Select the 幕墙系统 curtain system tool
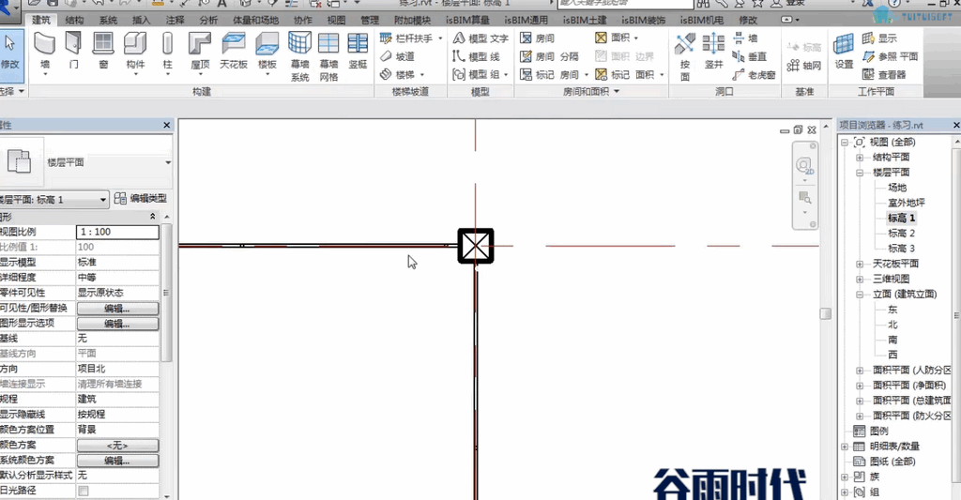The image size is (961, 500). click(x=299, y=57)
